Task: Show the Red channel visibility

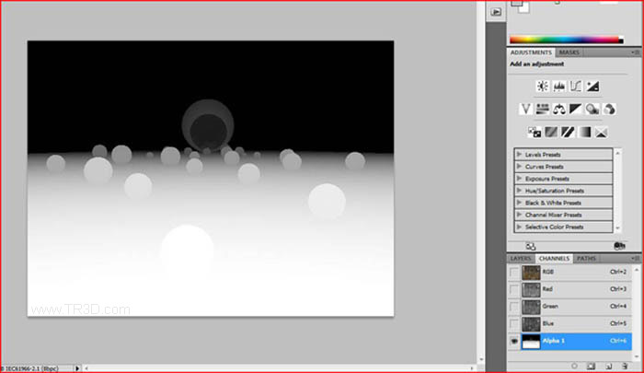Action: tap(514, 289)
